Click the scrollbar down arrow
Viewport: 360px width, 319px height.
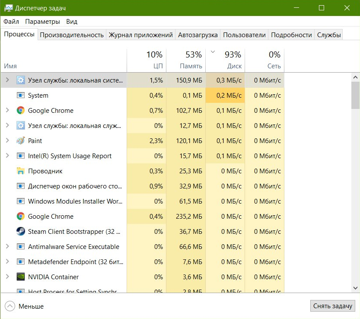tap(355, 288)
